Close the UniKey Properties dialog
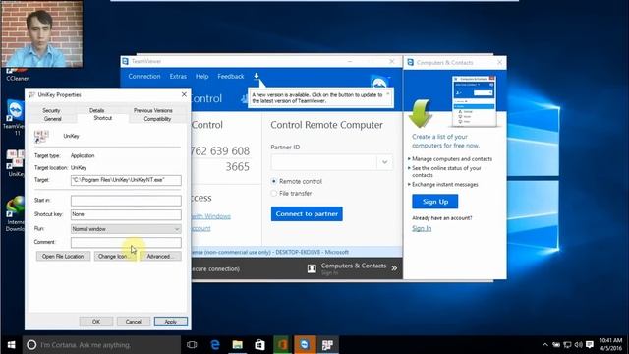The width and height of the screenshot is (629, 354). pyautogui.click(x=184, y=94)
